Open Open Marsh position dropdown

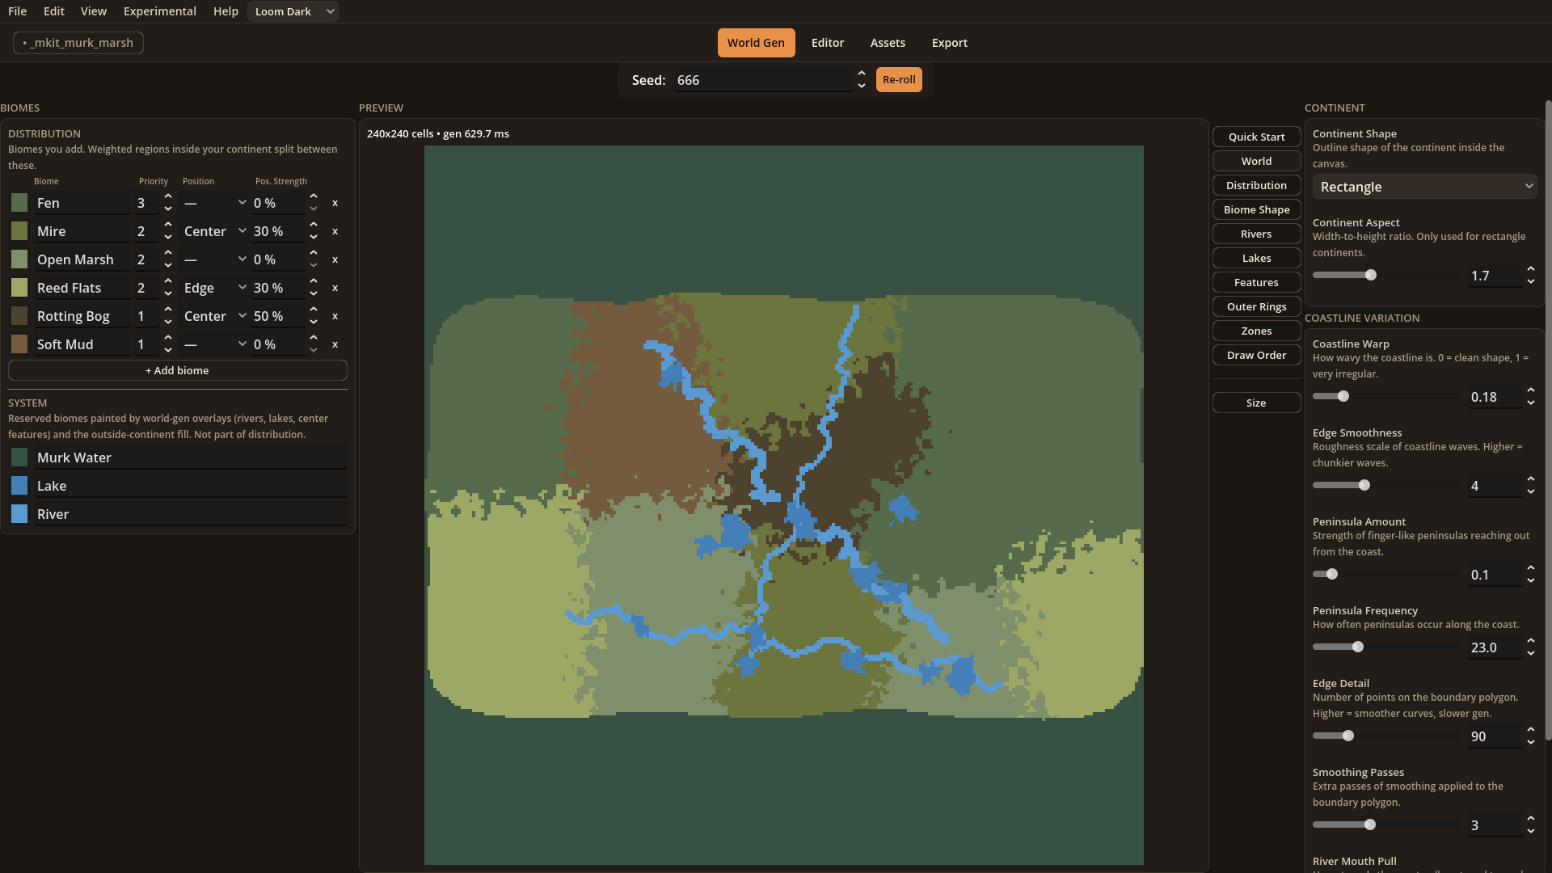coord(214,259)
